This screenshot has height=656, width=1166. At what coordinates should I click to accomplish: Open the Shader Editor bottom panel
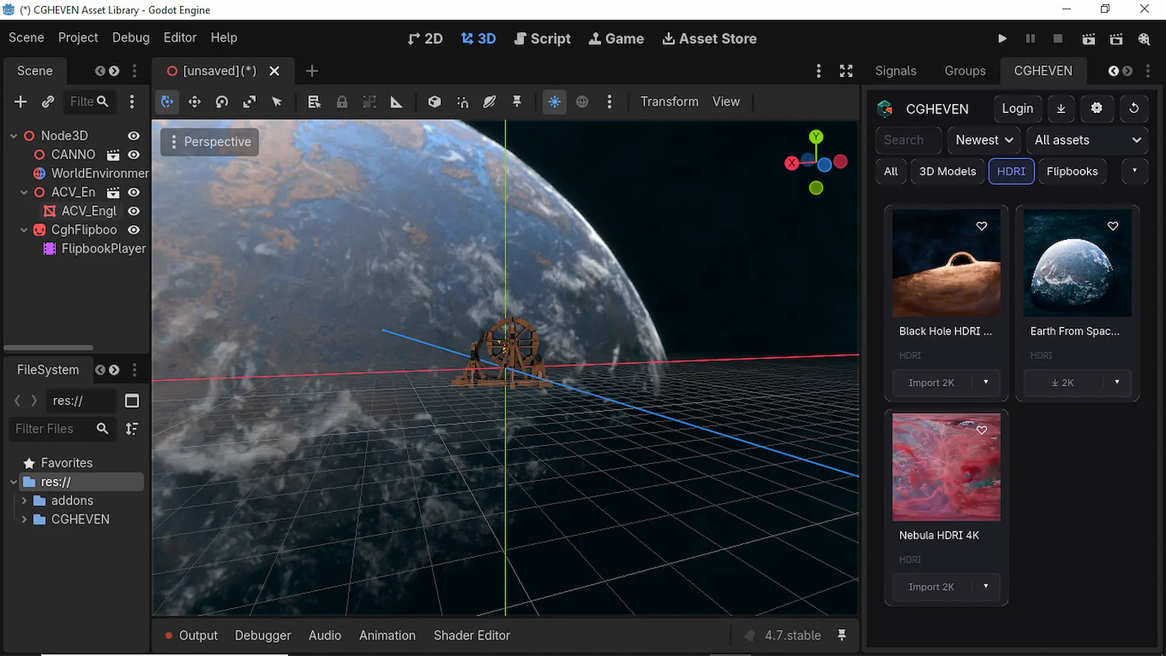(x=471, y=635)
